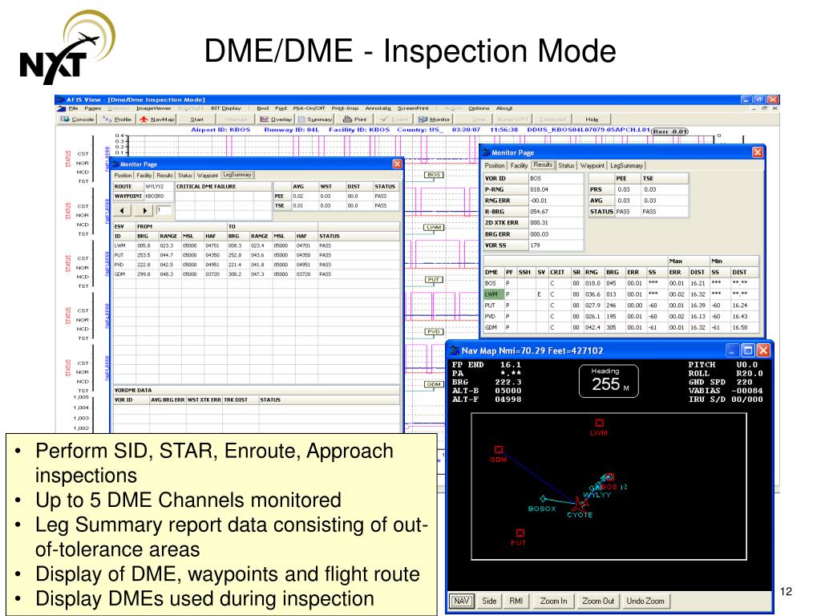Screen dimensions: 821x616
Task: Switch to Position tab in right Monitor Page
Action: click(495, 165)
